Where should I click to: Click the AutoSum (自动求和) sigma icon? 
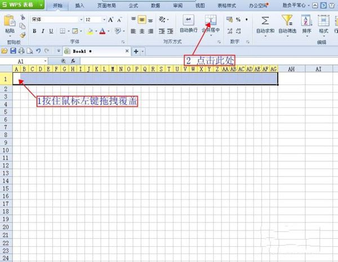pyautogui.click(x=265, y=21)
